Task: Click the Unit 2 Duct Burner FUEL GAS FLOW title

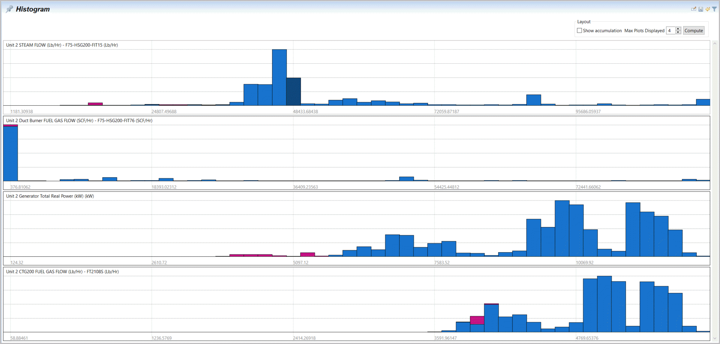Action: click(79, 121)
